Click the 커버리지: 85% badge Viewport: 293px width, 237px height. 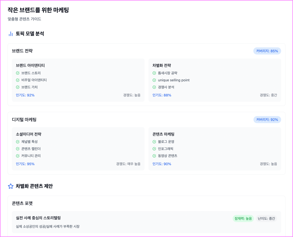[x=267, y=51]
